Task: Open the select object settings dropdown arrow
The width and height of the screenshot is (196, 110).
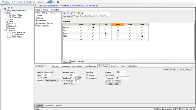Action: [107, 13]
